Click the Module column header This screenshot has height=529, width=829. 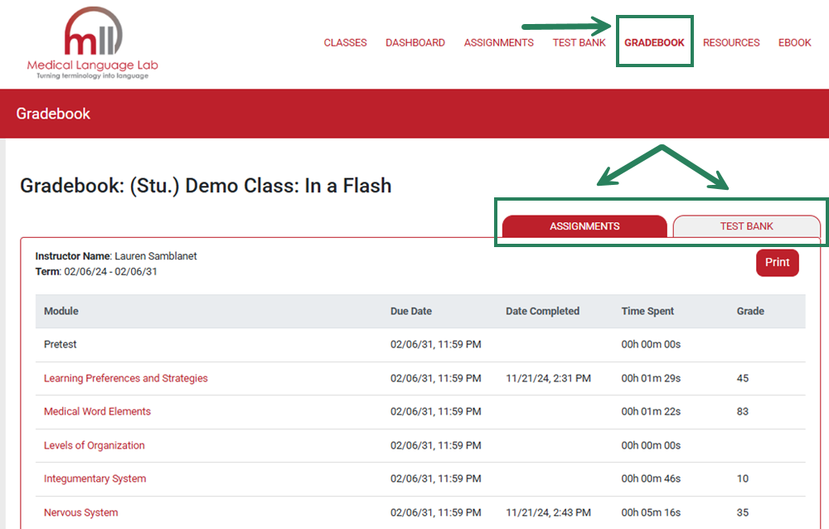point(60,311)
